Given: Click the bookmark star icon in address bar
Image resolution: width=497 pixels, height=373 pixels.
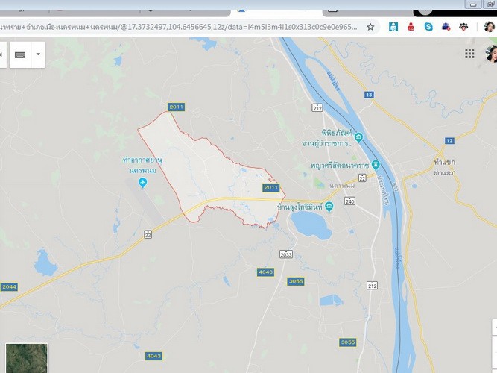Looking at the screenshot, I should tap(370, 27).
